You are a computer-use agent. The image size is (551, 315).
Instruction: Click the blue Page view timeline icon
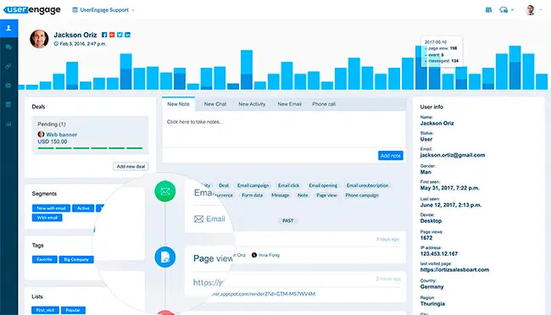[x=165, y=257]
